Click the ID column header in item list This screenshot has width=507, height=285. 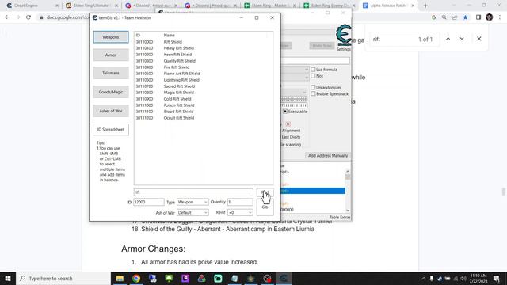tap(138, 35)
